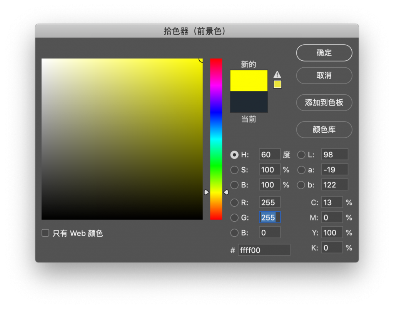The width and height of the screenshot is (394, 309).
Task: Click the left hue slider arrow handle
Action: click(207, 192)
